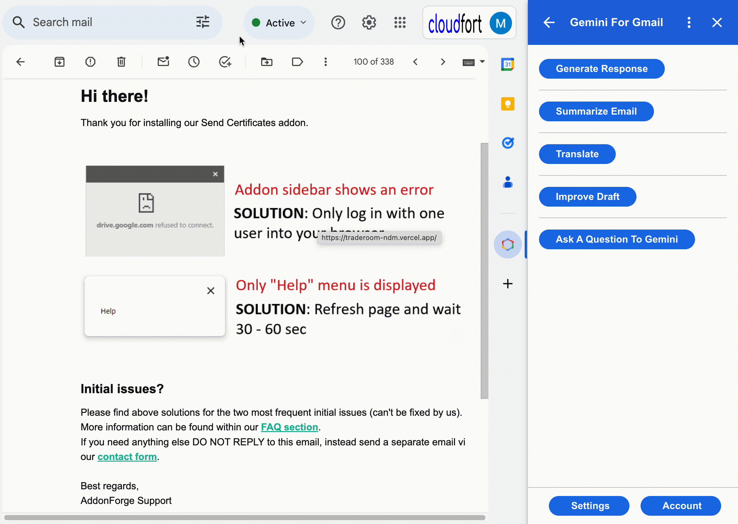Move email to folder icon
Image resolution: width=738 pixels, height=524 pixels.
coord(266,62)
